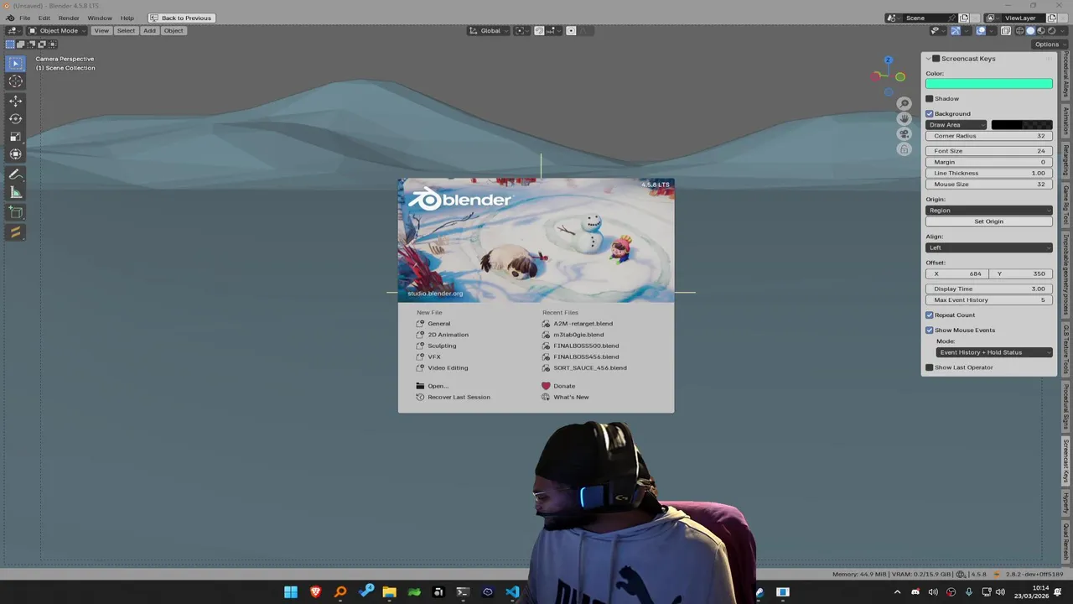Screen dimensions: 1073x604
Task: Click the new scene icon next to Scene
Action: point(964,18)
